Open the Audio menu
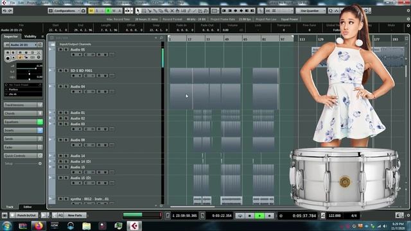This screenshot has width=411, height=231. pyautogui.click(x=45, y=3)
